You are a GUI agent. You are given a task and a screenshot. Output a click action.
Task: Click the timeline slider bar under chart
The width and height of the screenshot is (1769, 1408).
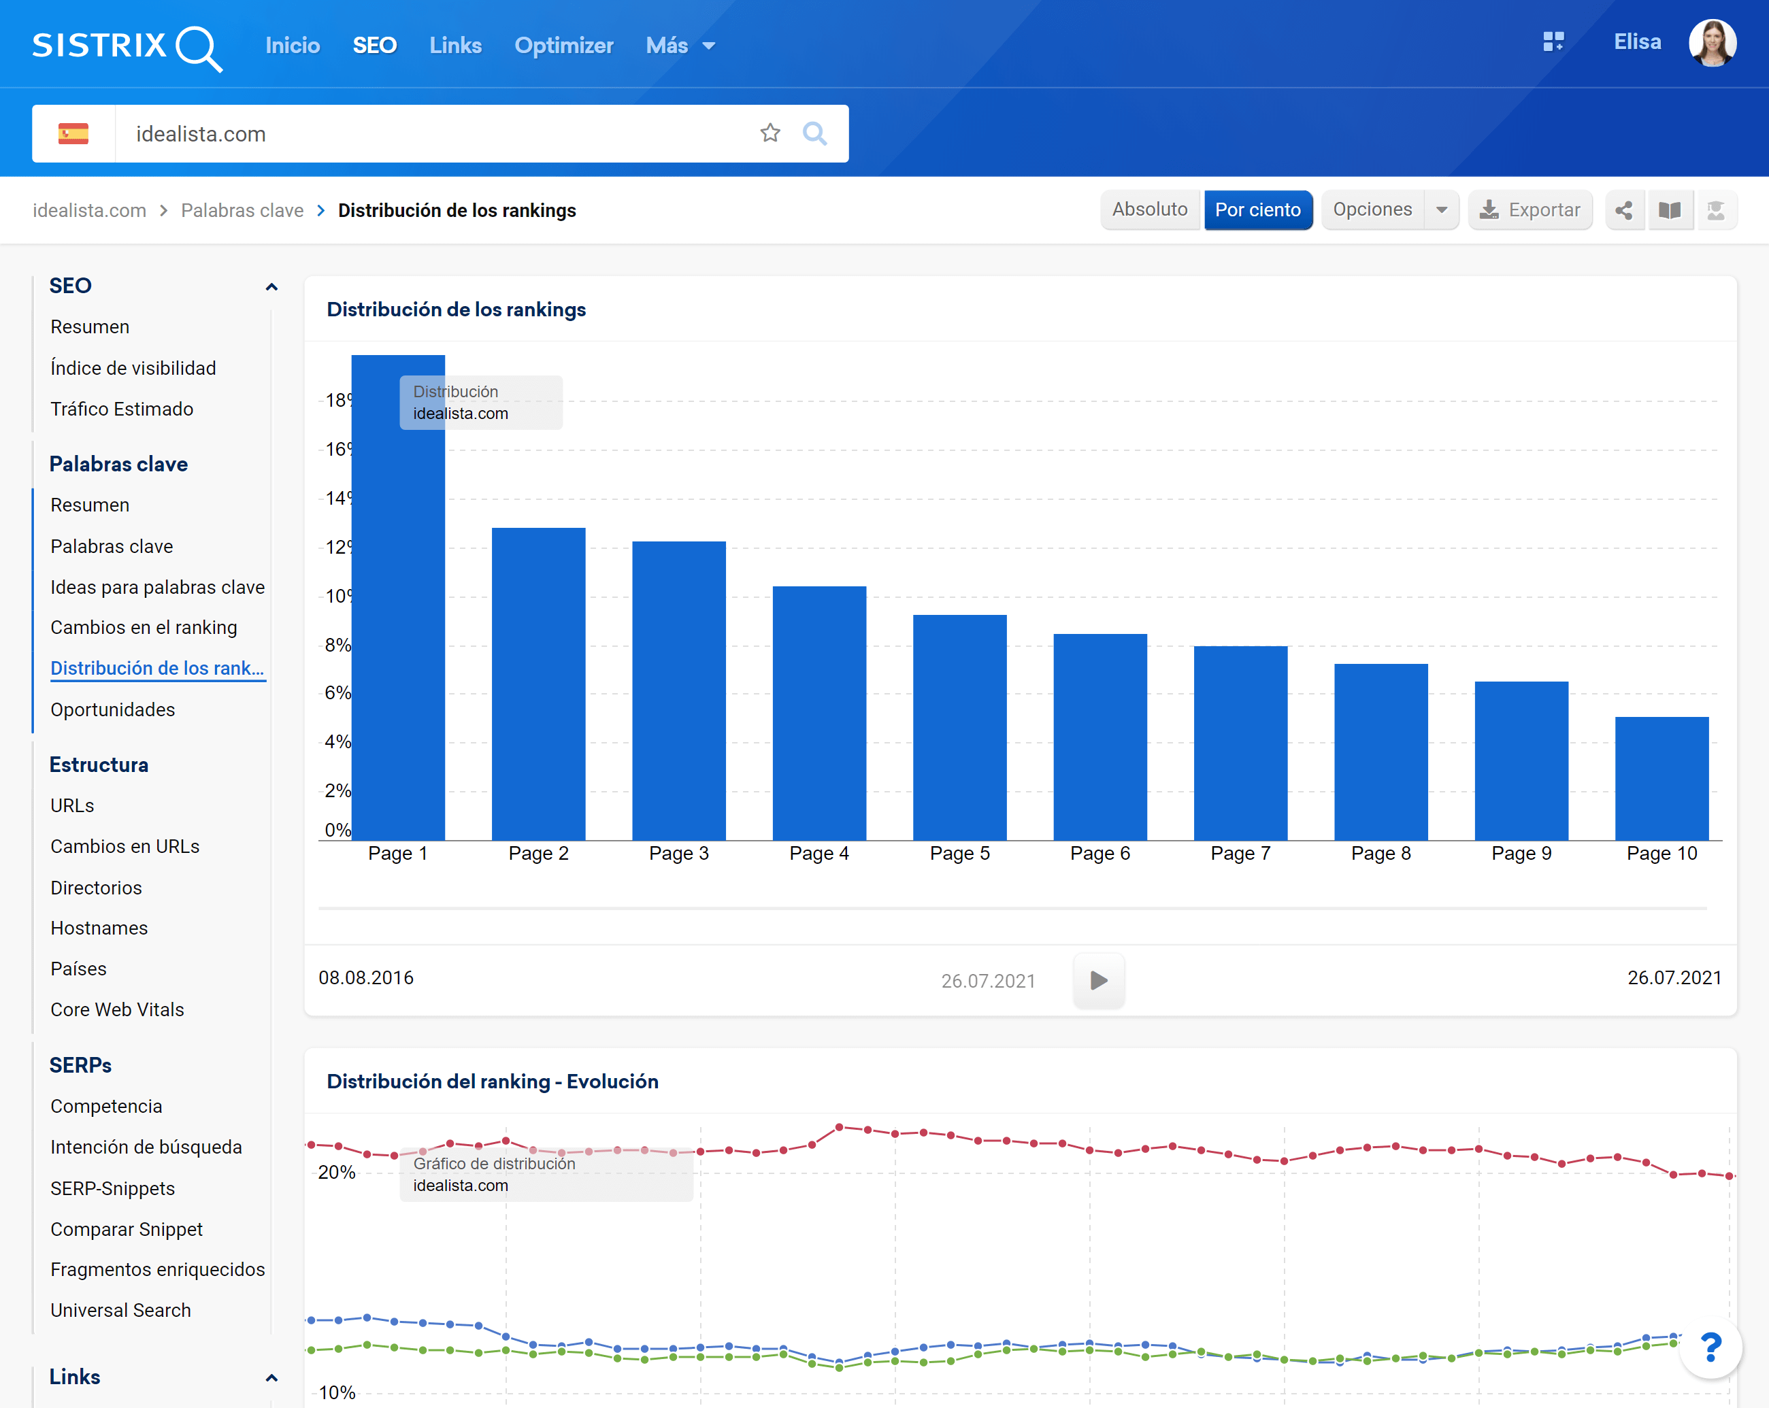pyautogui.click(x=1012, y=909)
